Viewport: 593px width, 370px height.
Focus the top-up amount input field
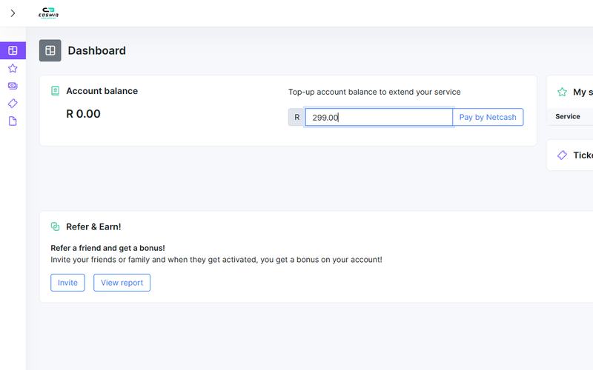[379, 117]
